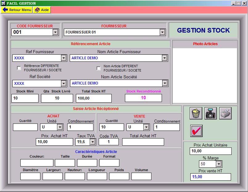Click the empty Photo Articles area

[205, 75]
